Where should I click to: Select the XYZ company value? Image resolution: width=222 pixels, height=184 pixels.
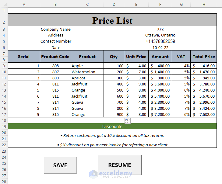(x=160, y=29)
